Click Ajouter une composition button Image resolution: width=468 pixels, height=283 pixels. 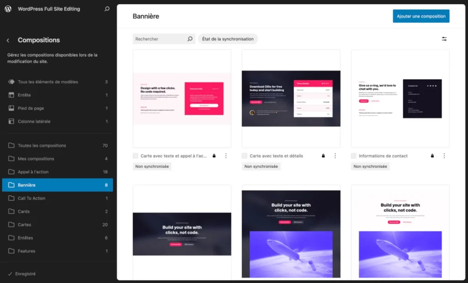(421, 16)
